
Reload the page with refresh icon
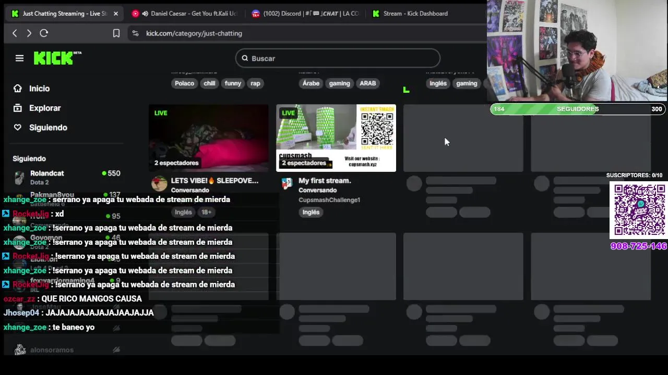coord(44,33)
